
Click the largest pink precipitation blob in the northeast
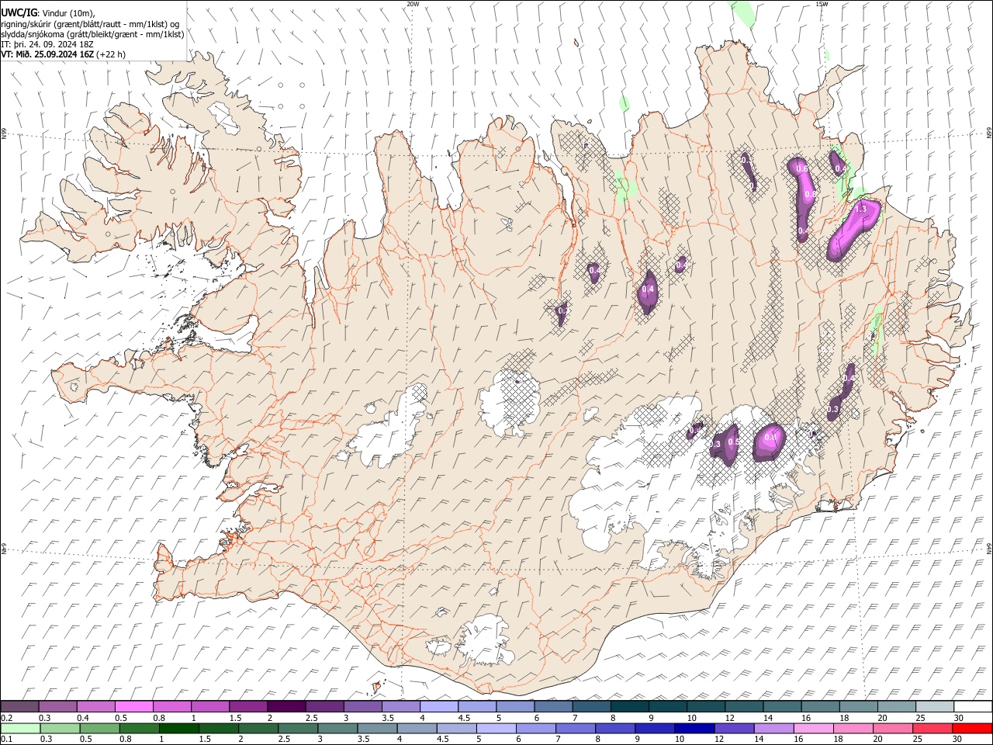click(x=854, y=229)
